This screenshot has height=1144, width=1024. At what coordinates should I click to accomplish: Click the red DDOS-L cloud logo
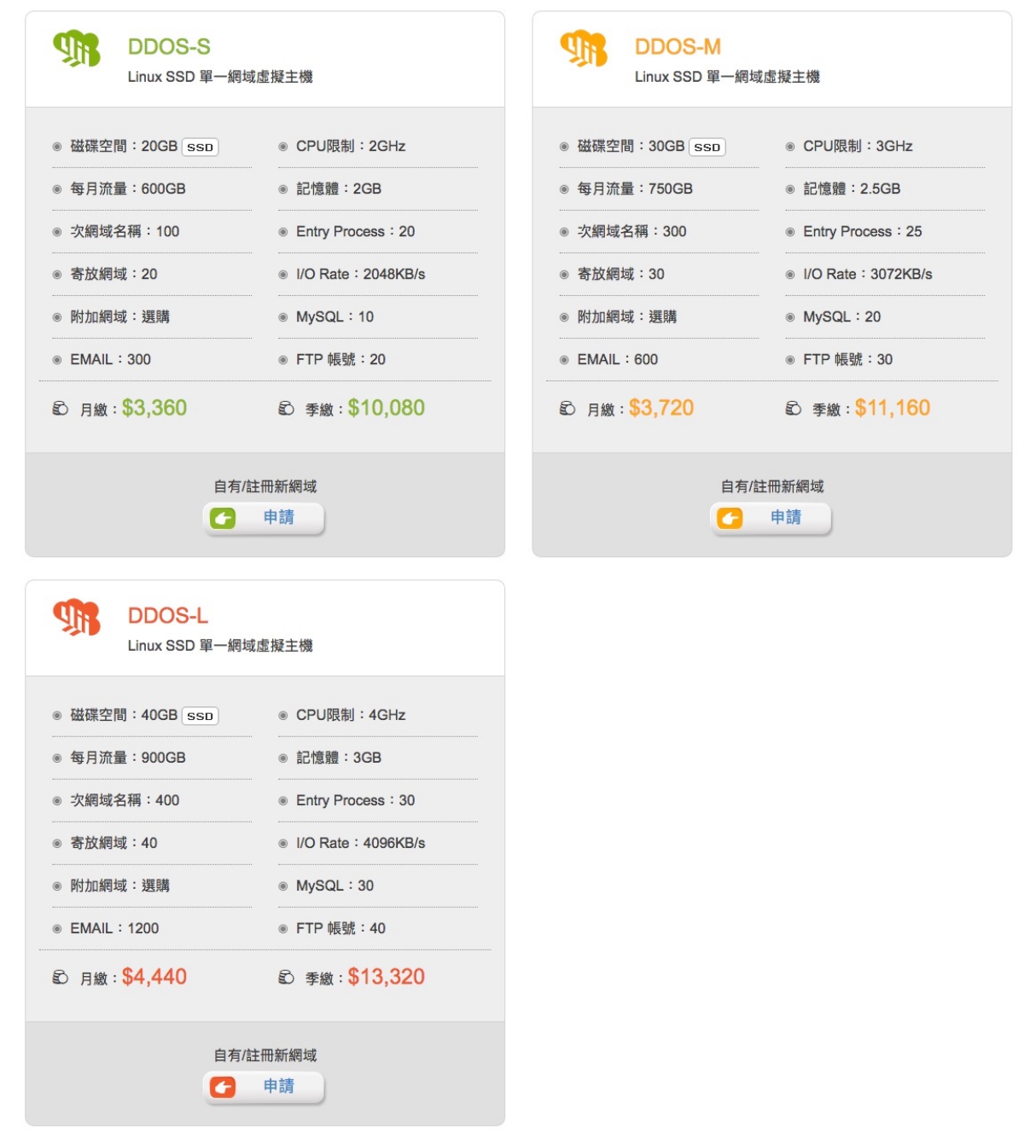(77, 617)
